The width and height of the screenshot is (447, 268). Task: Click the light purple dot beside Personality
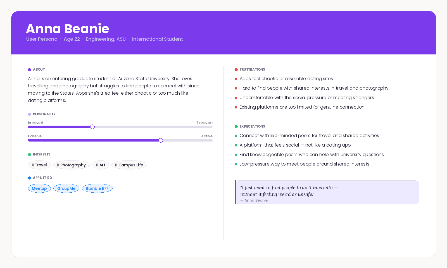29,114
